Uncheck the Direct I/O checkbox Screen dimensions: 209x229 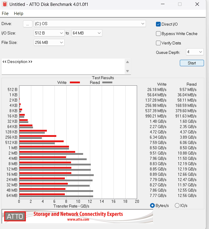coord(158,24)
